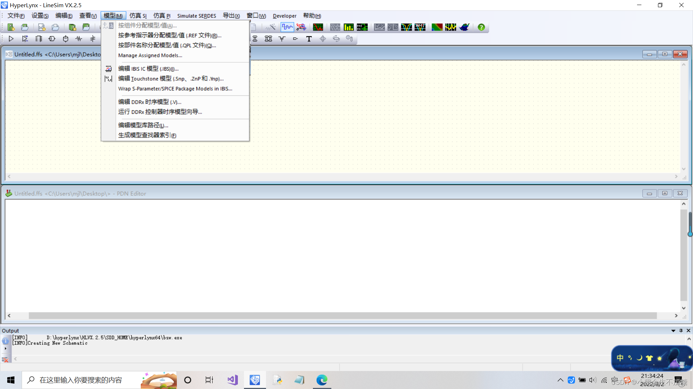Click the green multi-board project icon
This screenshot has width=693, height=389.
coord(72,27)
